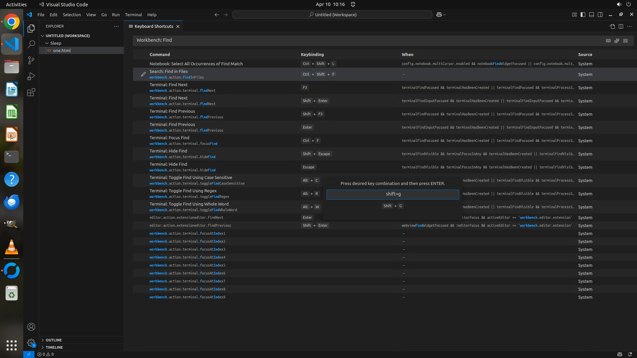This screenshot has height=358, width=637.
Task: Open Run and Debug view
Action: [x=31, y=76]
